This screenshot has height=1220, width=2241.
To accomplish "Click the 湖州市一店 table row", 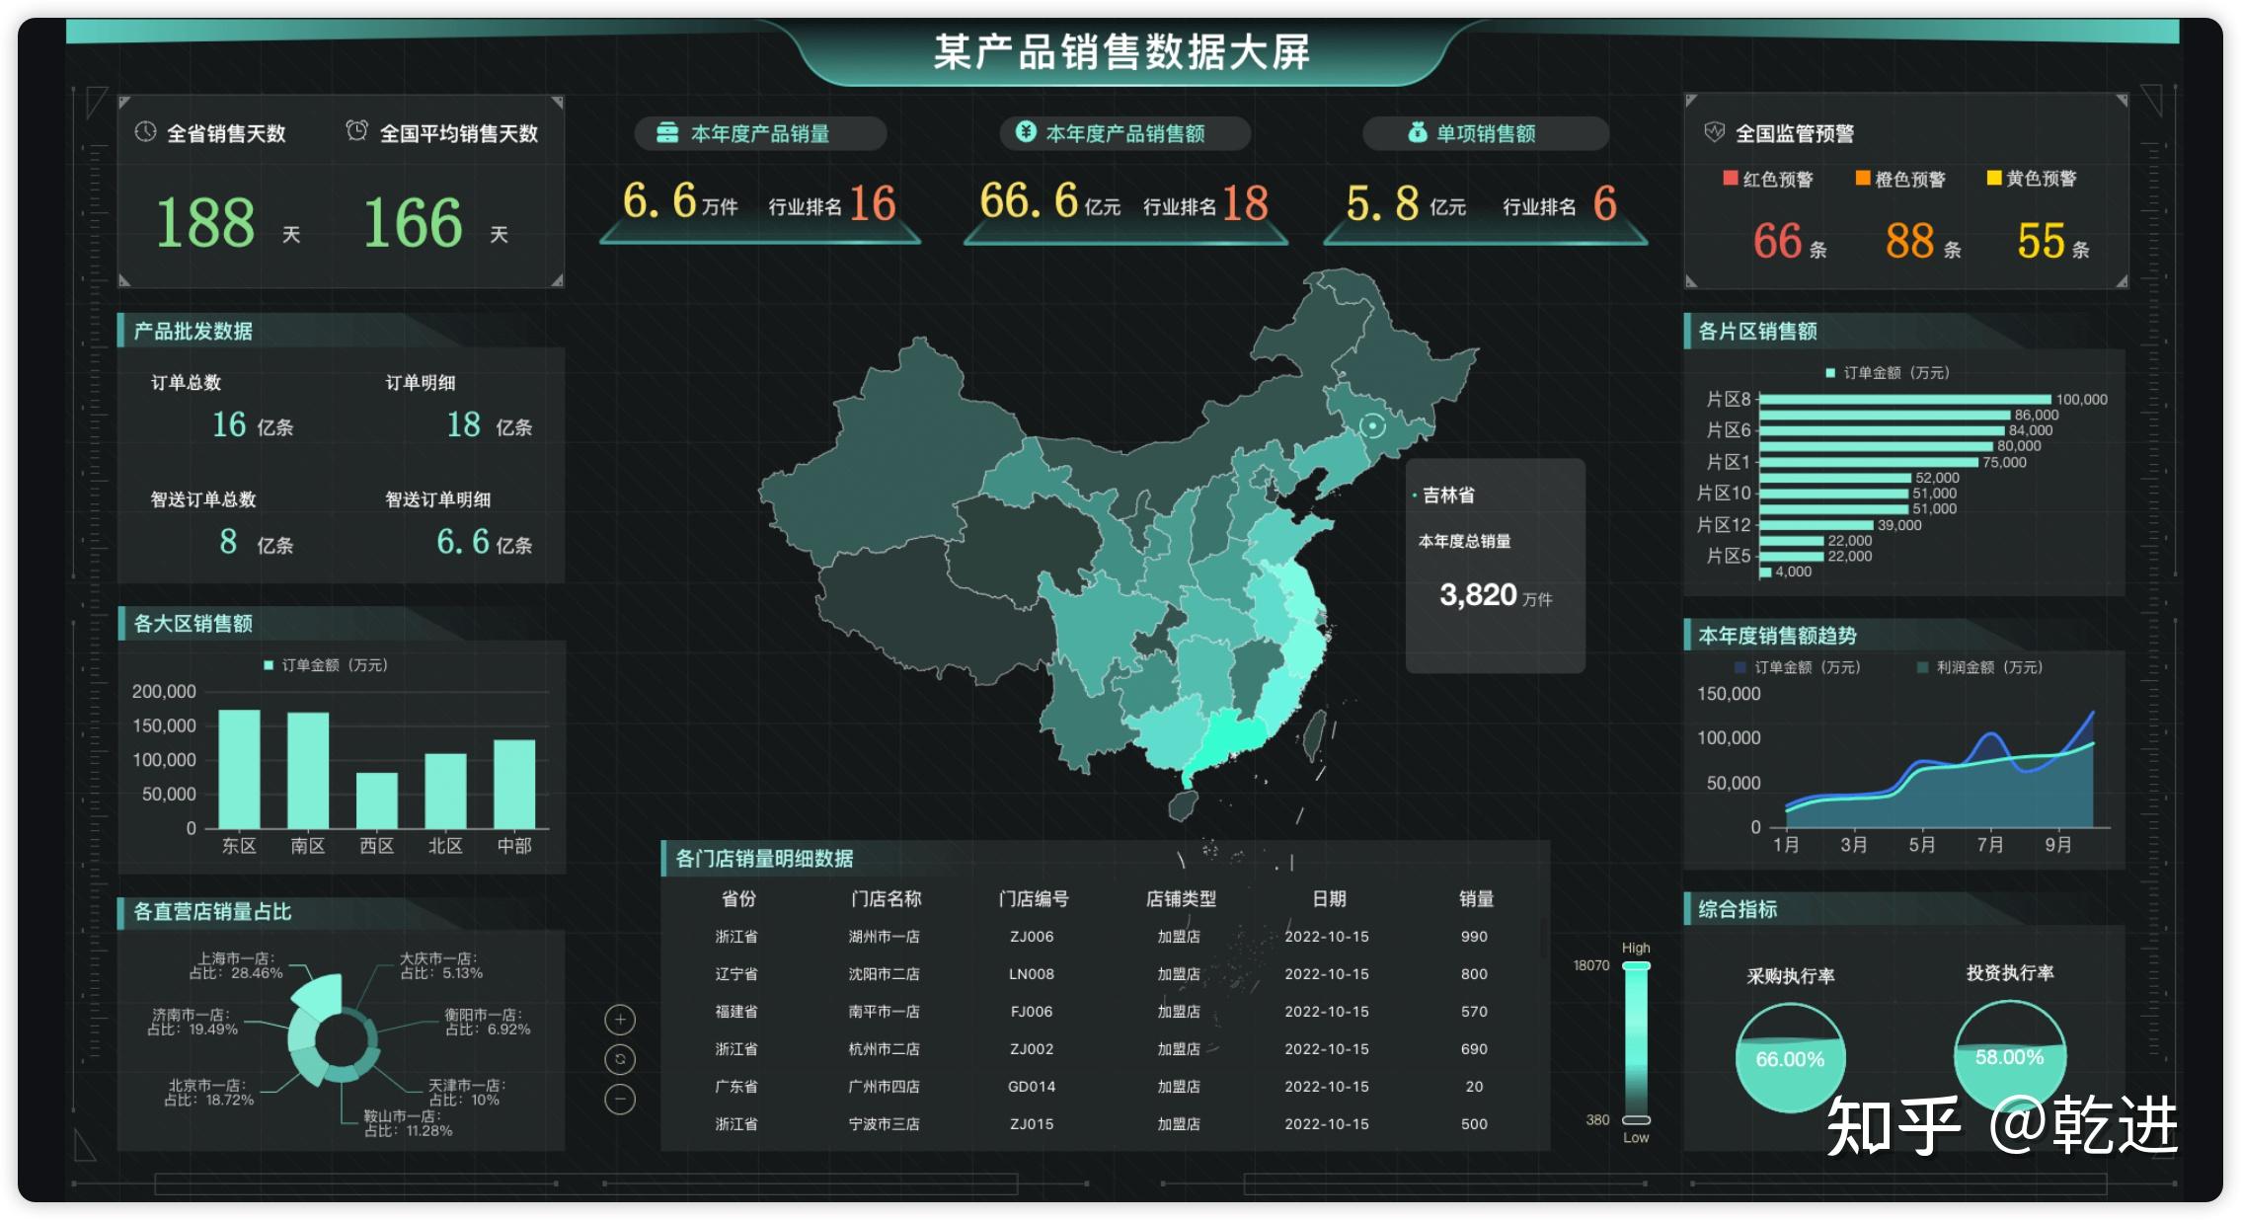I will (884, 937).
